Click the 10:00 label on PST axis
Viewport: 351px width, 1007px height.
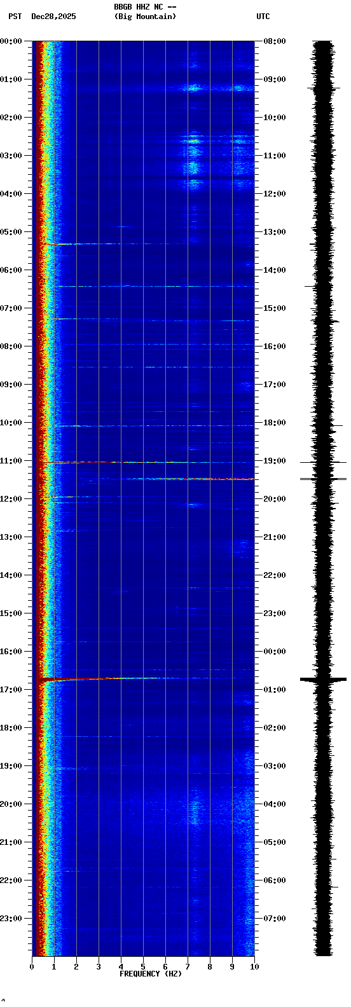11,423
